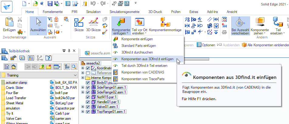This screenshot has width=289, height=124.
Task: Click the back arrow in Teilbibliothek
Action: pos(28,67)
